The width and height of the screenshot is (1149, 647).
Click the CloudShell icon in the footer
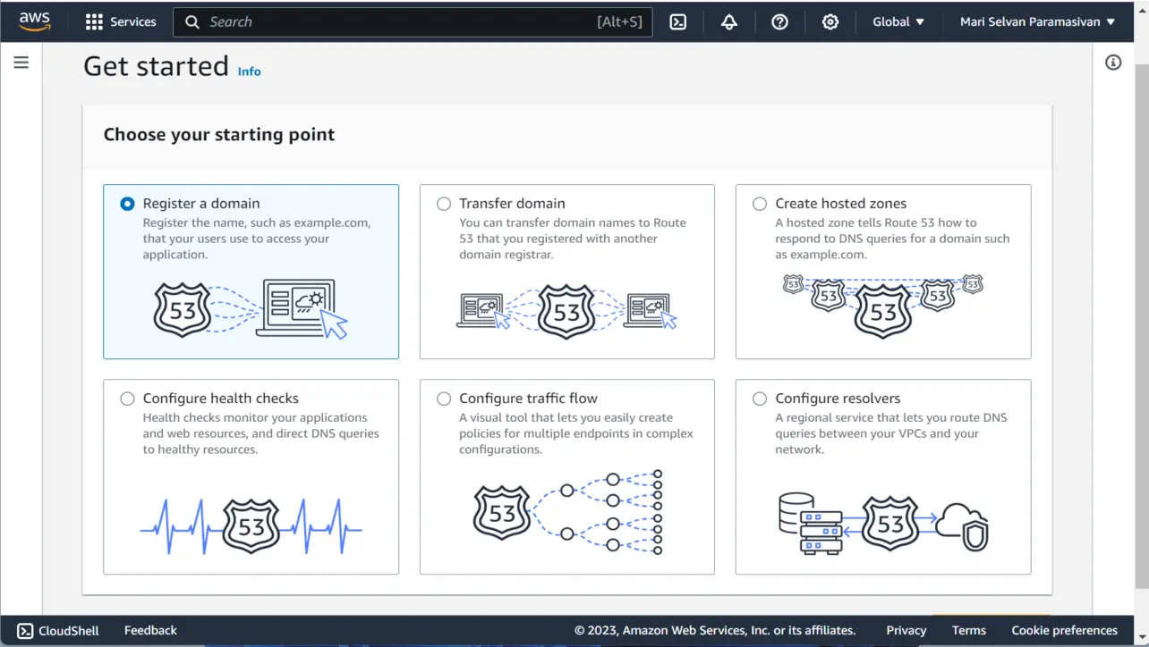click(25, 630)
